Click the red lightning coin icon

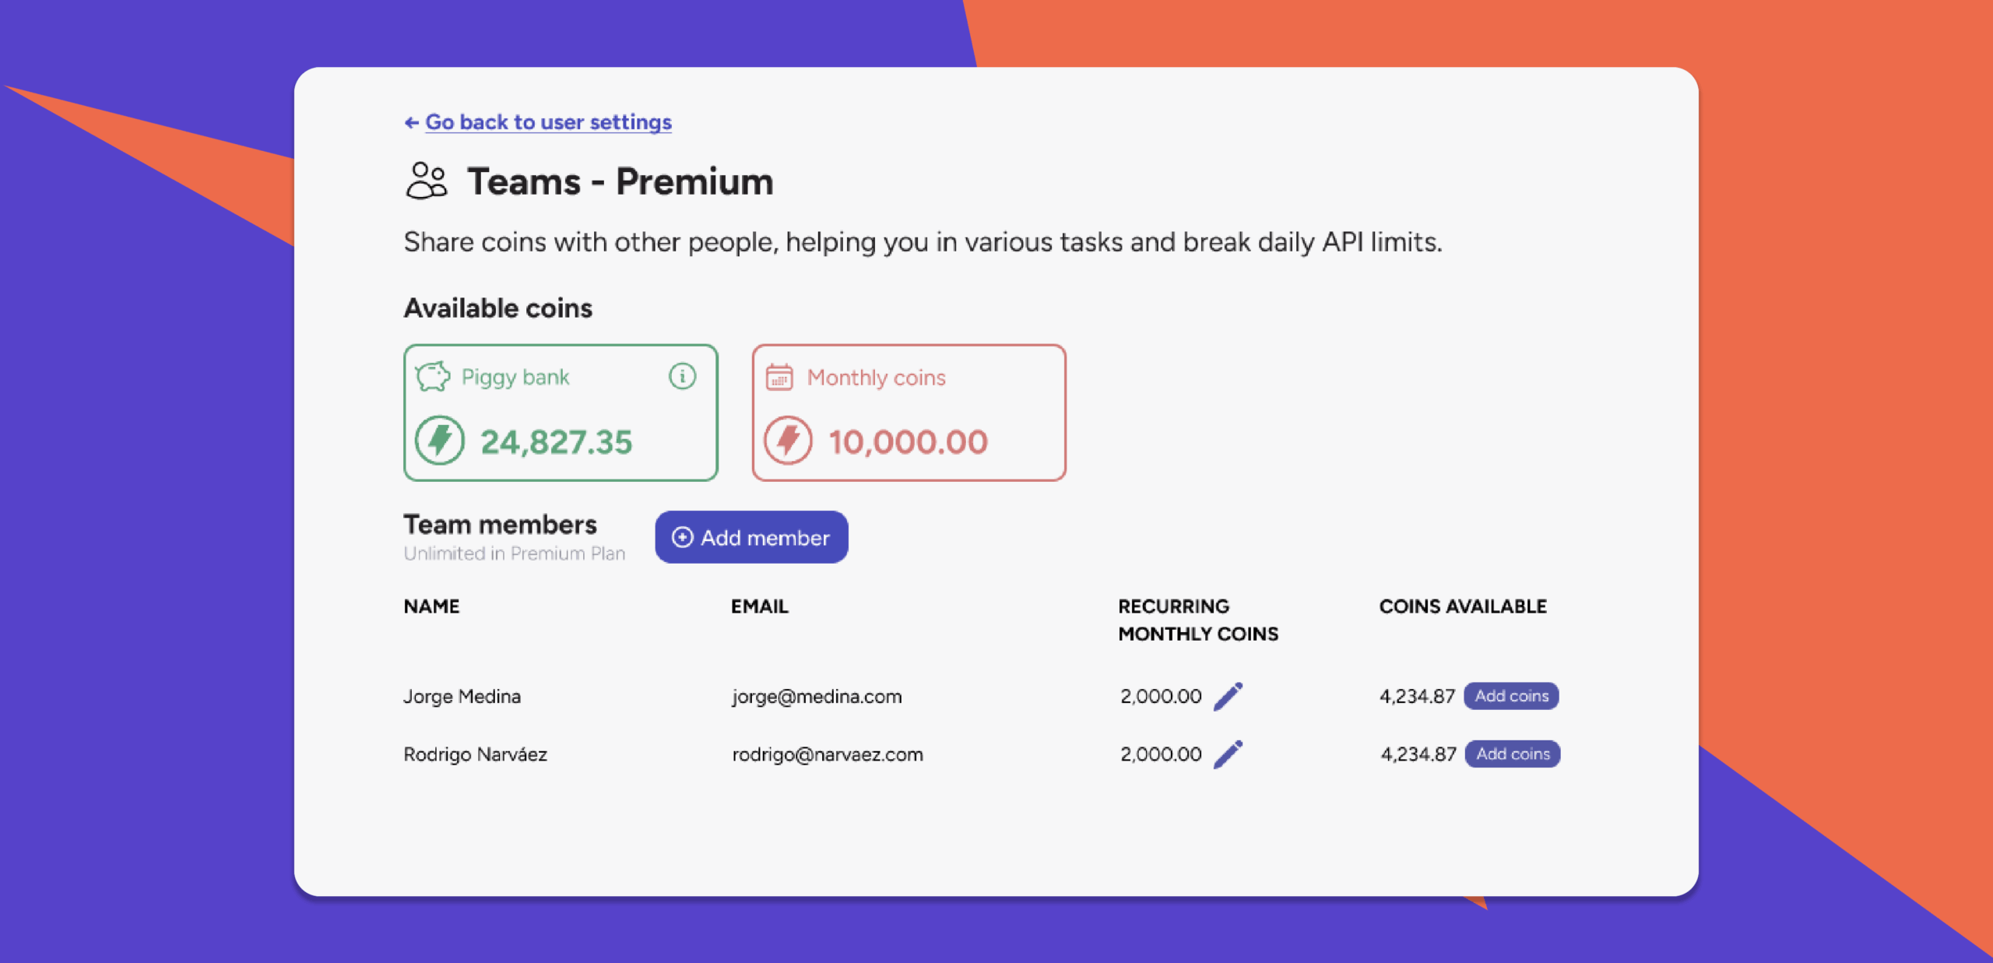[788, 441]
